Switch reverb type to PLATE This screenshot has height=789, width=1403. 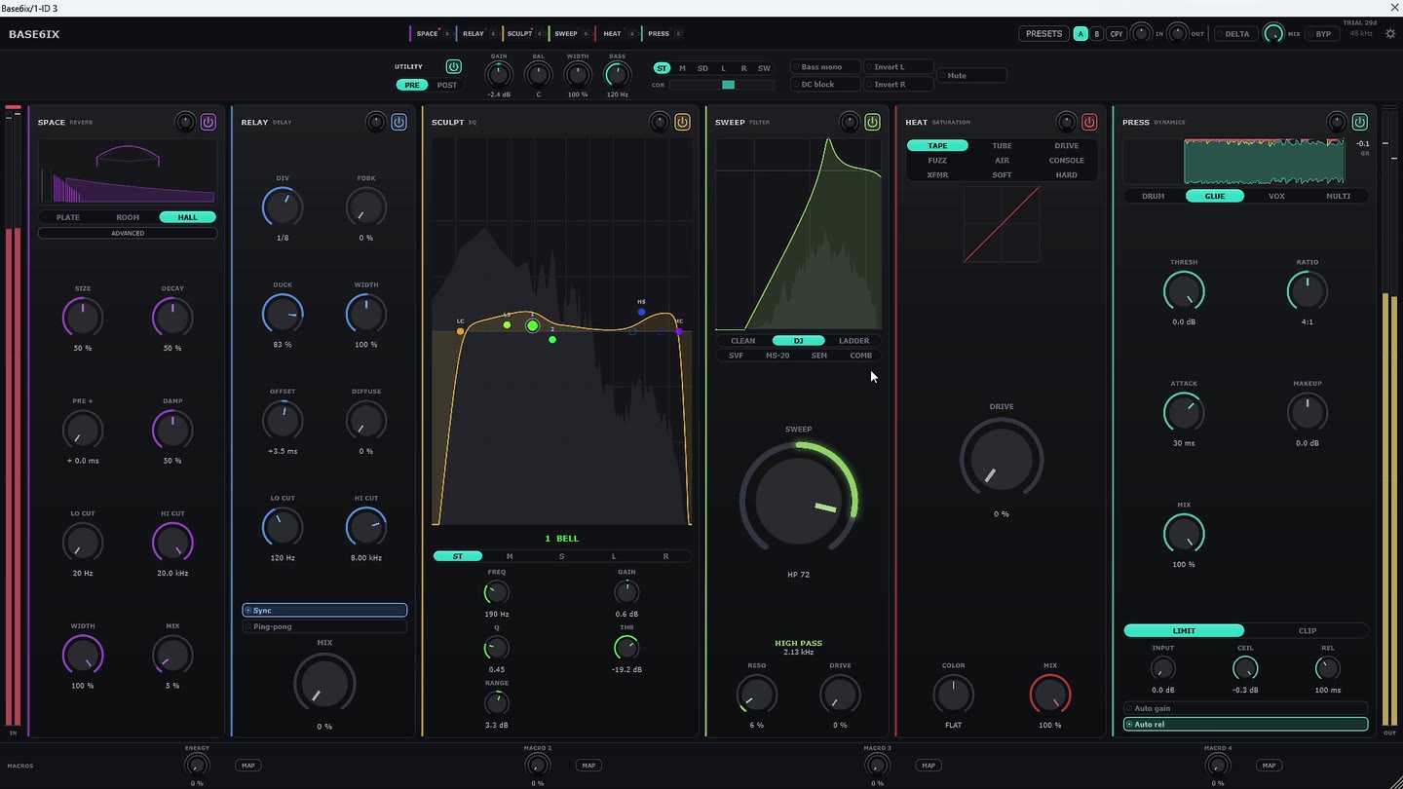[x=68, y=217]
